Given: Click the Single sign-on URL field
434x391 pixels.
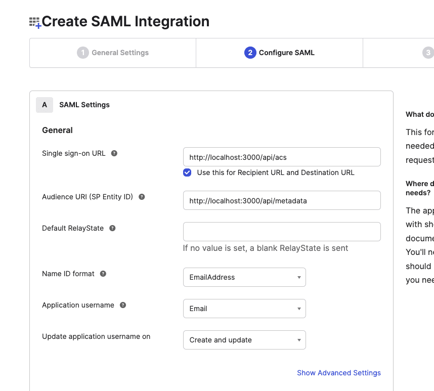Looking at the screenshot, I should 281,157.
